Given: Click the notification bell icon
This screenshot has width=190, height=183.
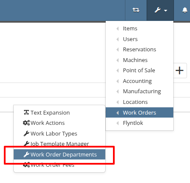Looking at the screenshot, I should click(185, 10).
